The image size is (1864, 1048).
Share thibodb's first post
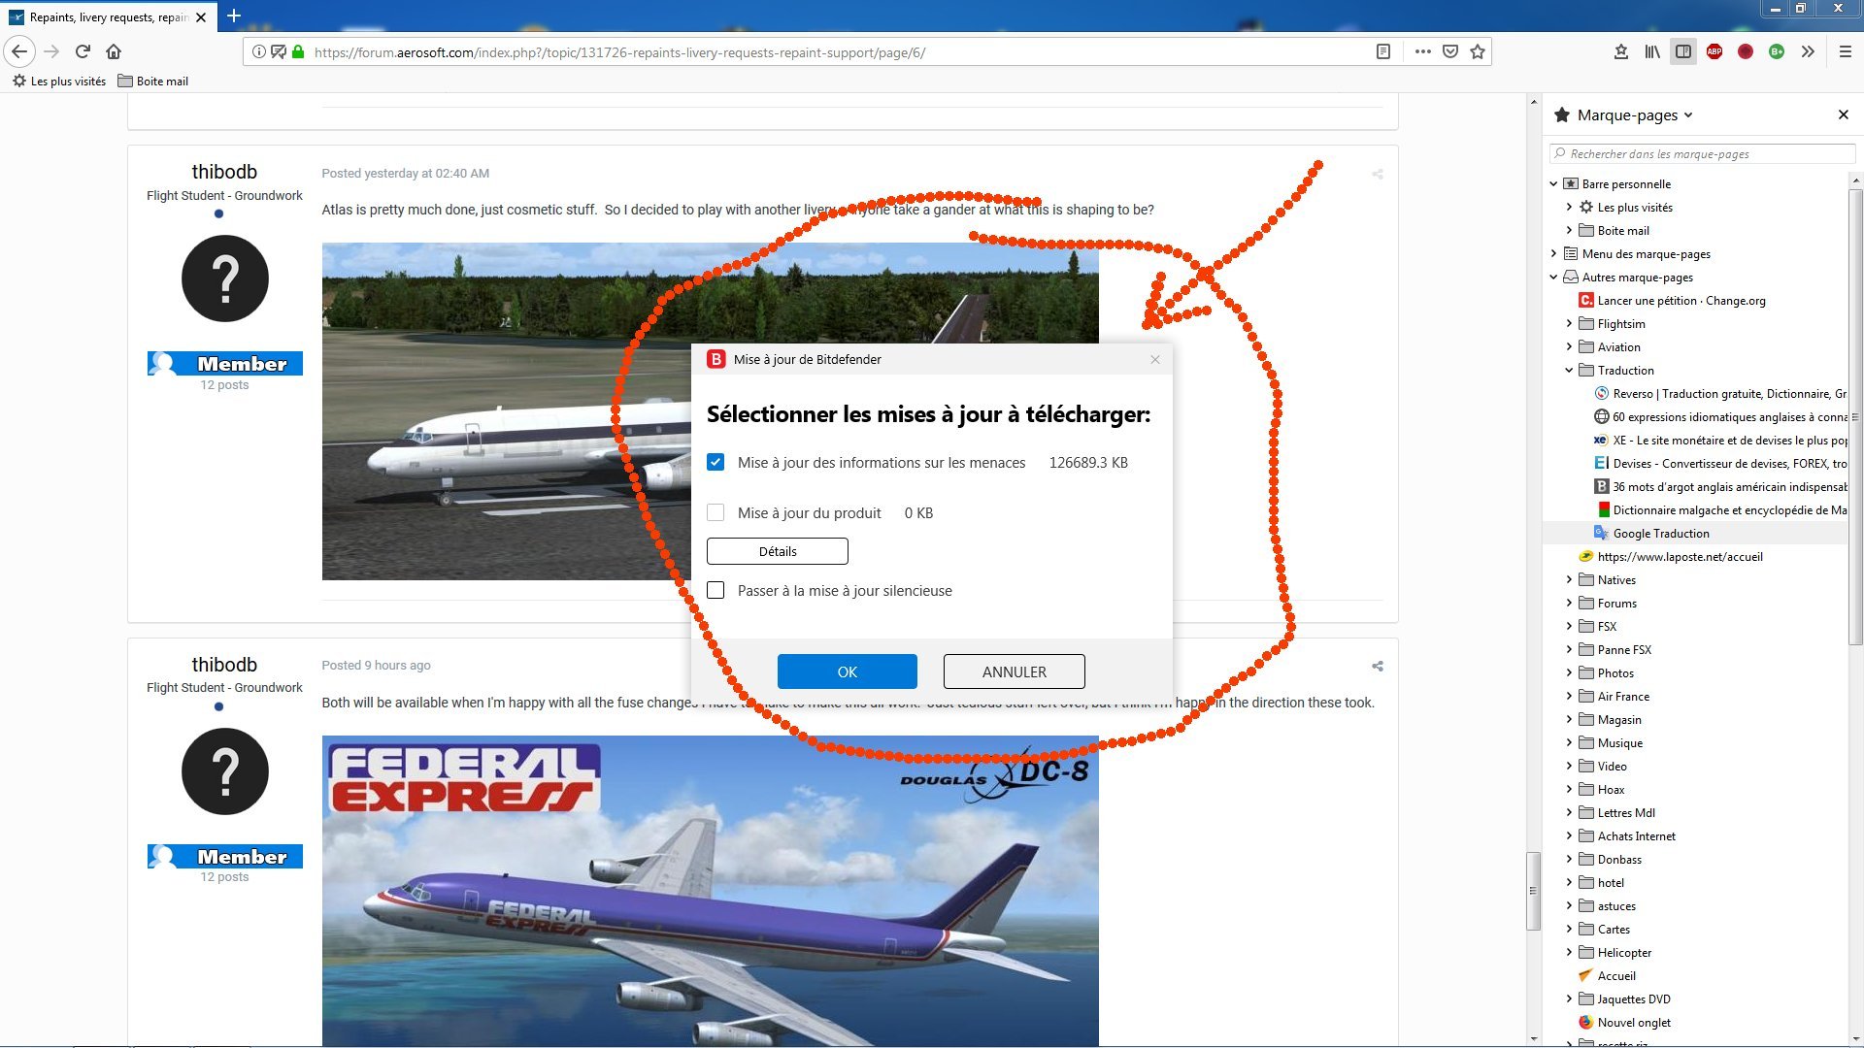pos(1377,175)
